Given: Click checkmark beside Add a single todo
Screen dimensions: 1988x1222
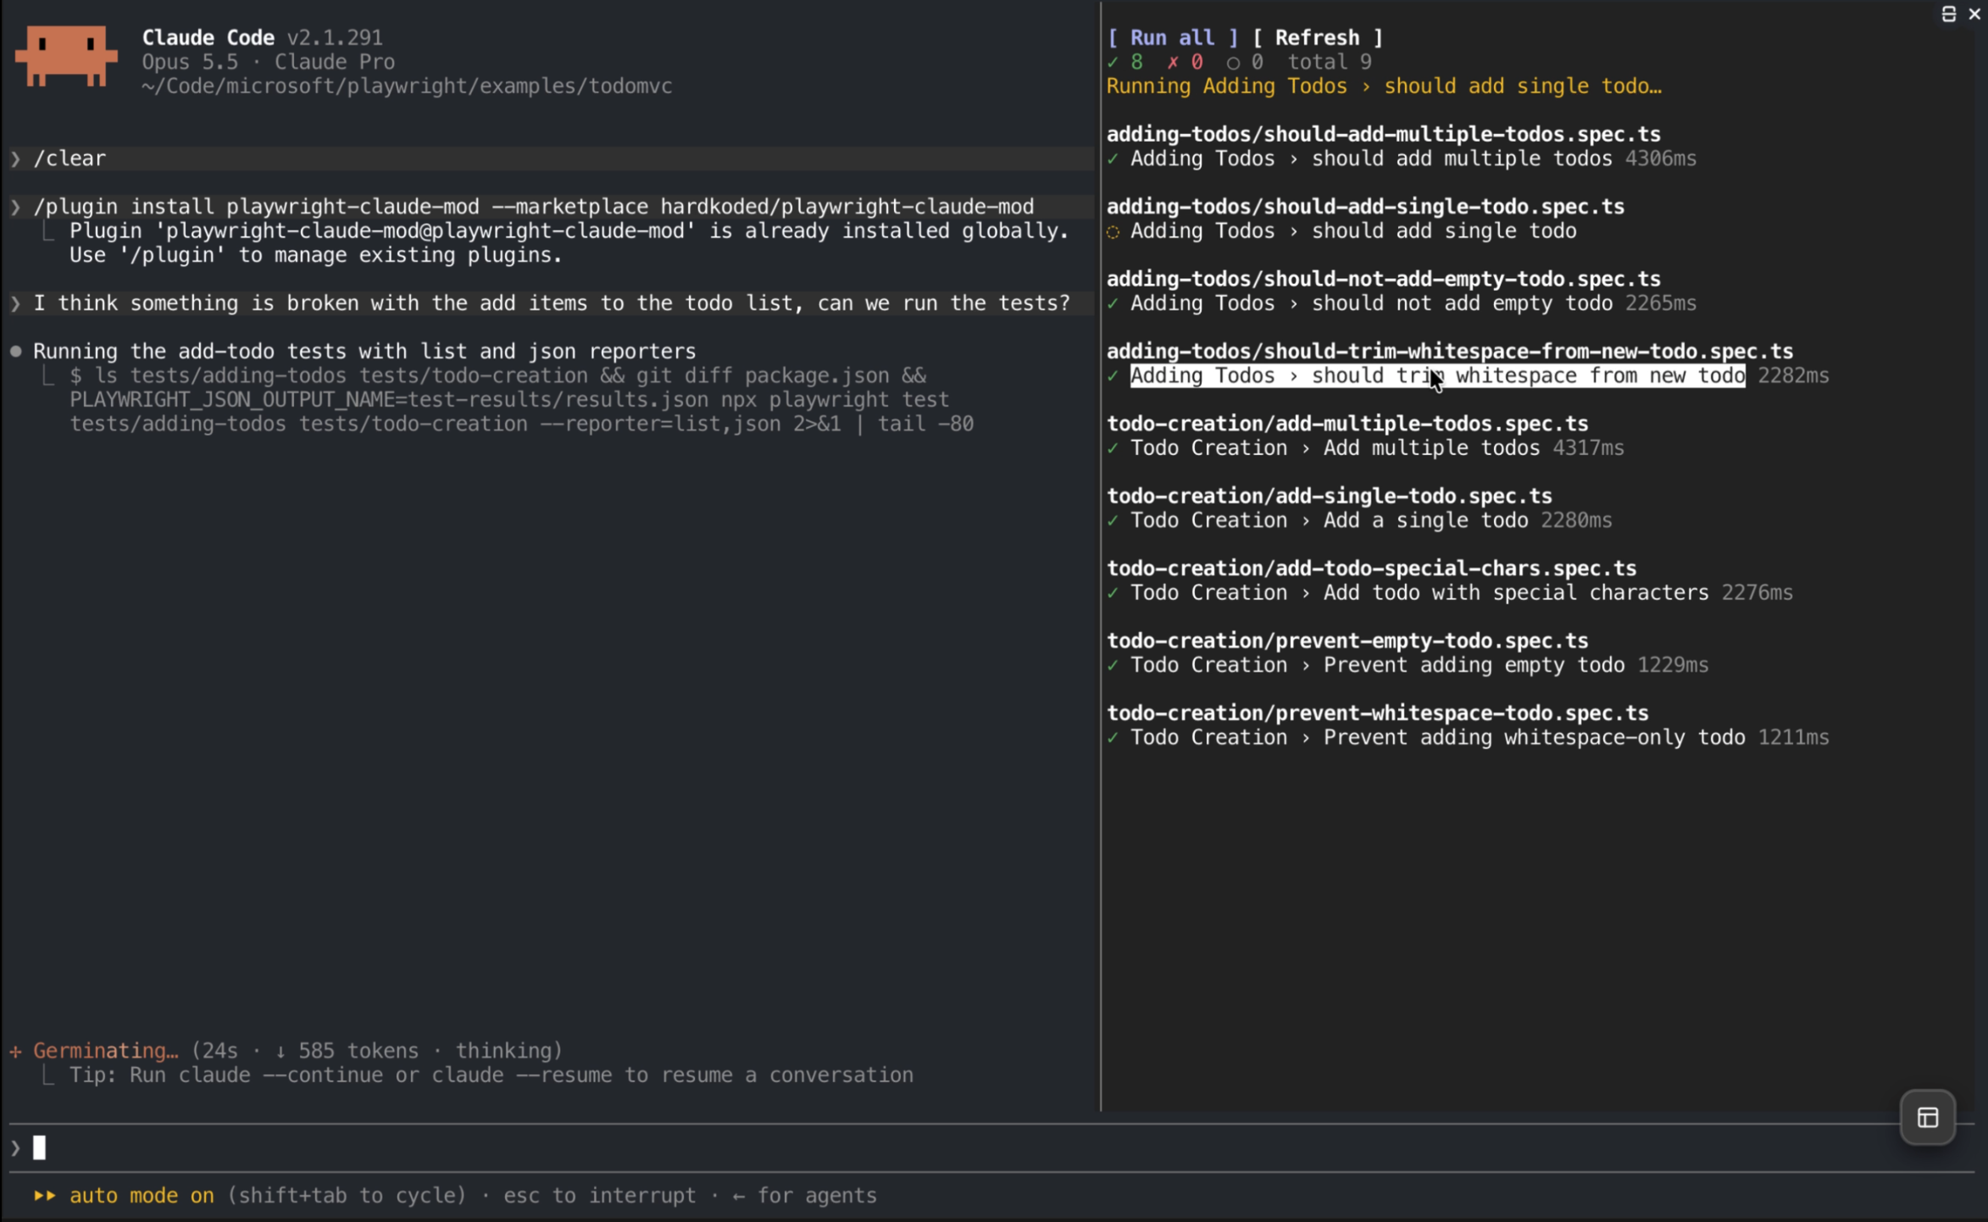Looking at the screenshot, I should (1113, 520).
